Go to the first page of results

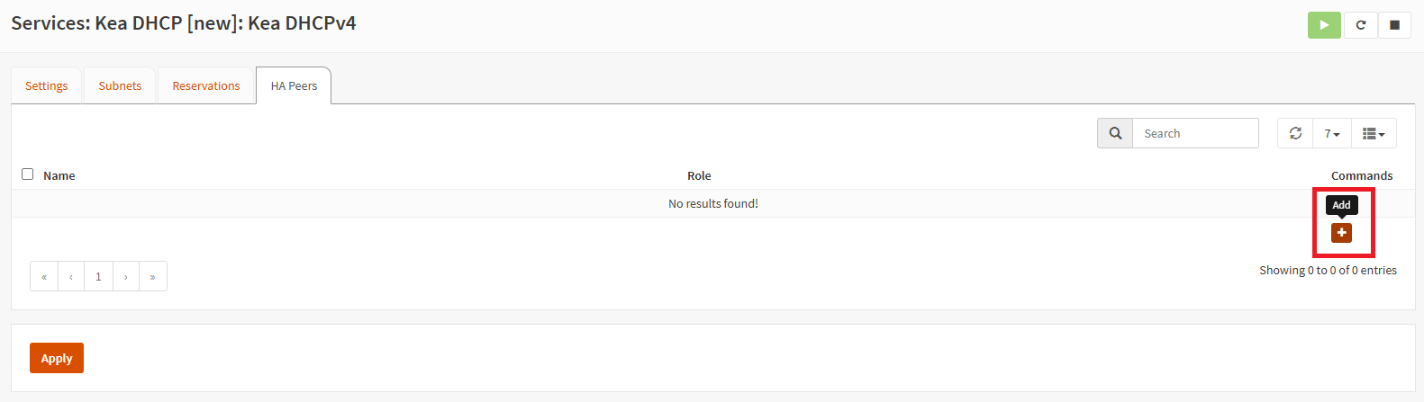44,276
